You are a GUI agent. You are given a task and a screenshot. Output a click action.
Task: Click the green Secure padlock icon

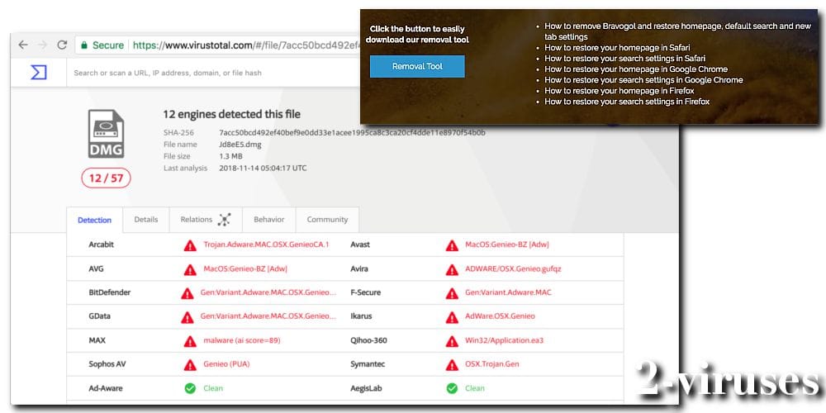tap(83, 45)
